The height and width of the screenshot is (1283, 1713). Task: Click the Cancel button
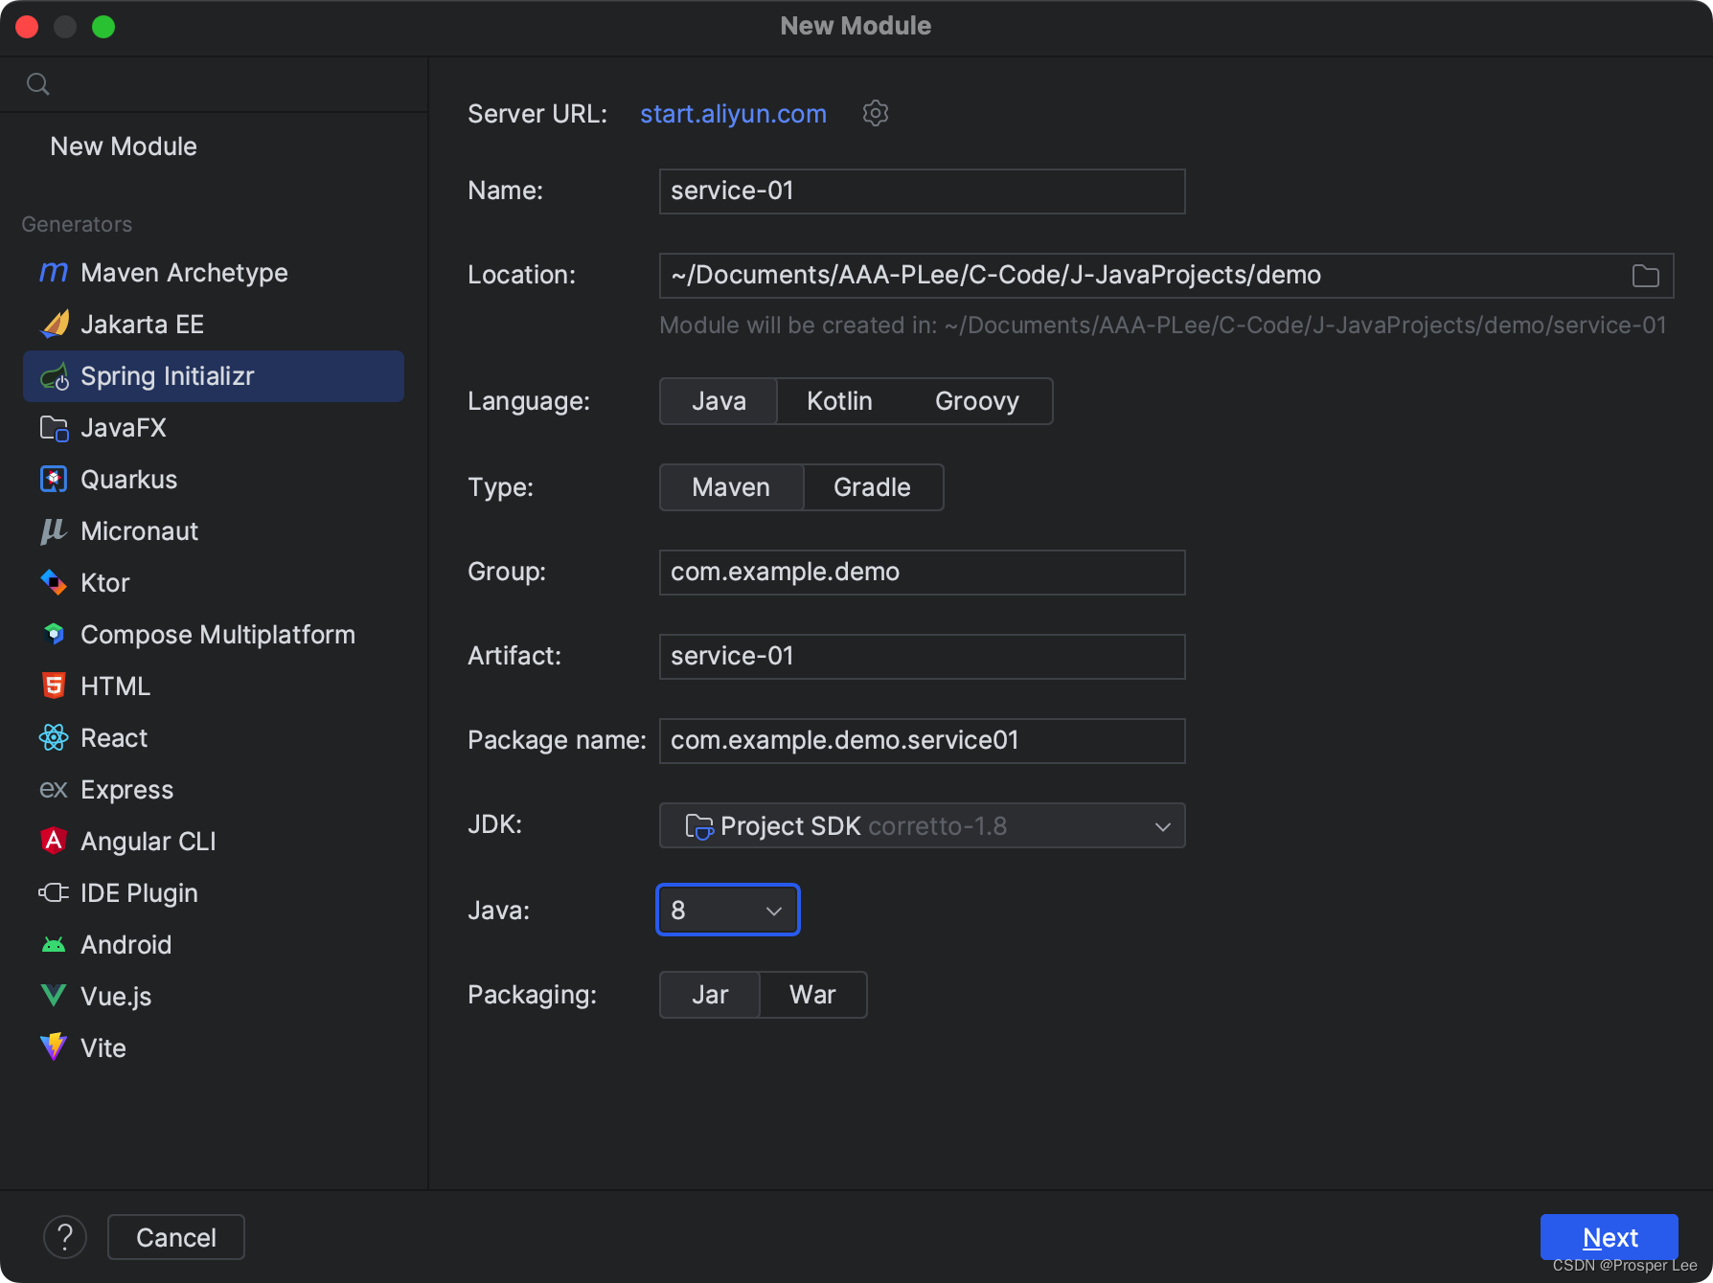pos(176,1237)
